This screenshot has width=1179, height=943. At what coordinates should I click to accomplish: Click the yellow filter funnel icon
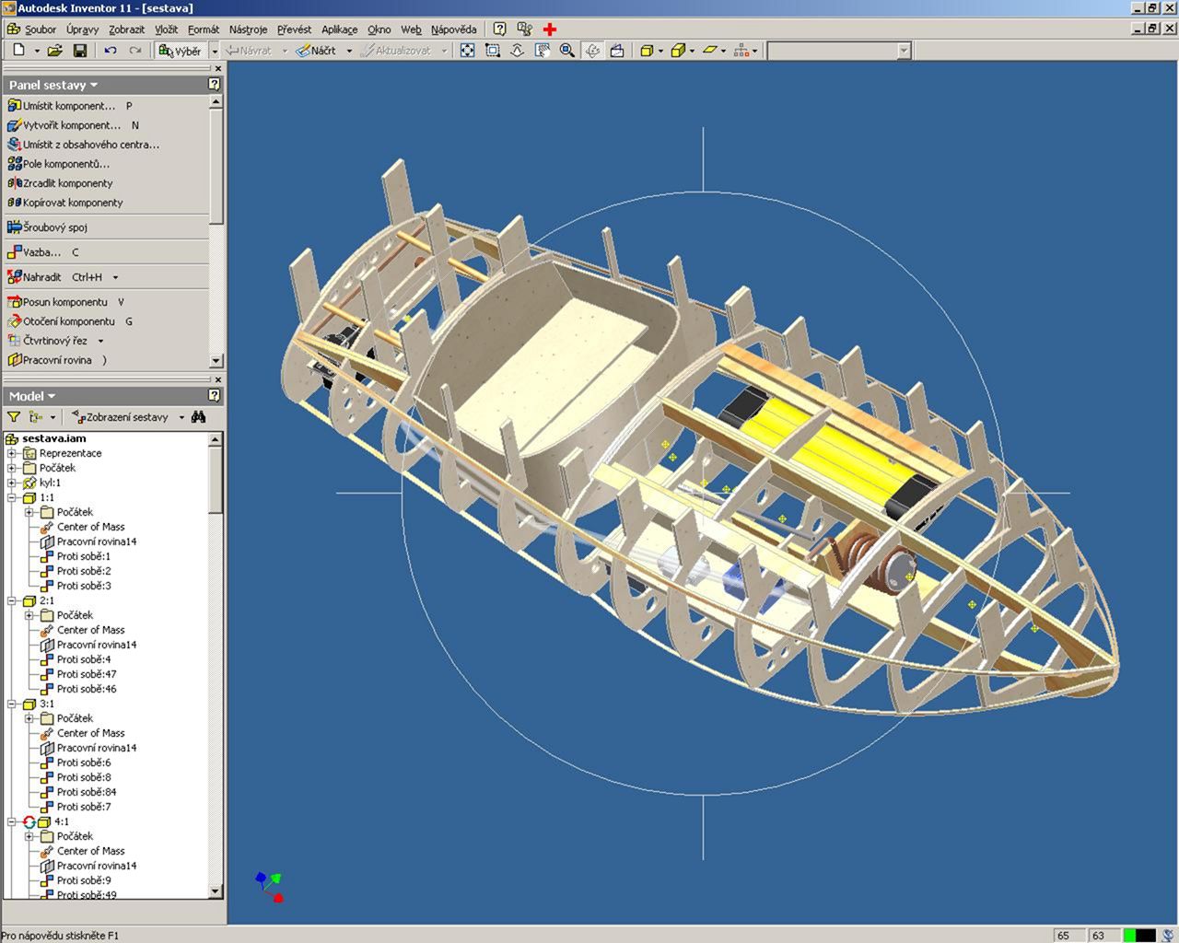(x=14, y=417)
